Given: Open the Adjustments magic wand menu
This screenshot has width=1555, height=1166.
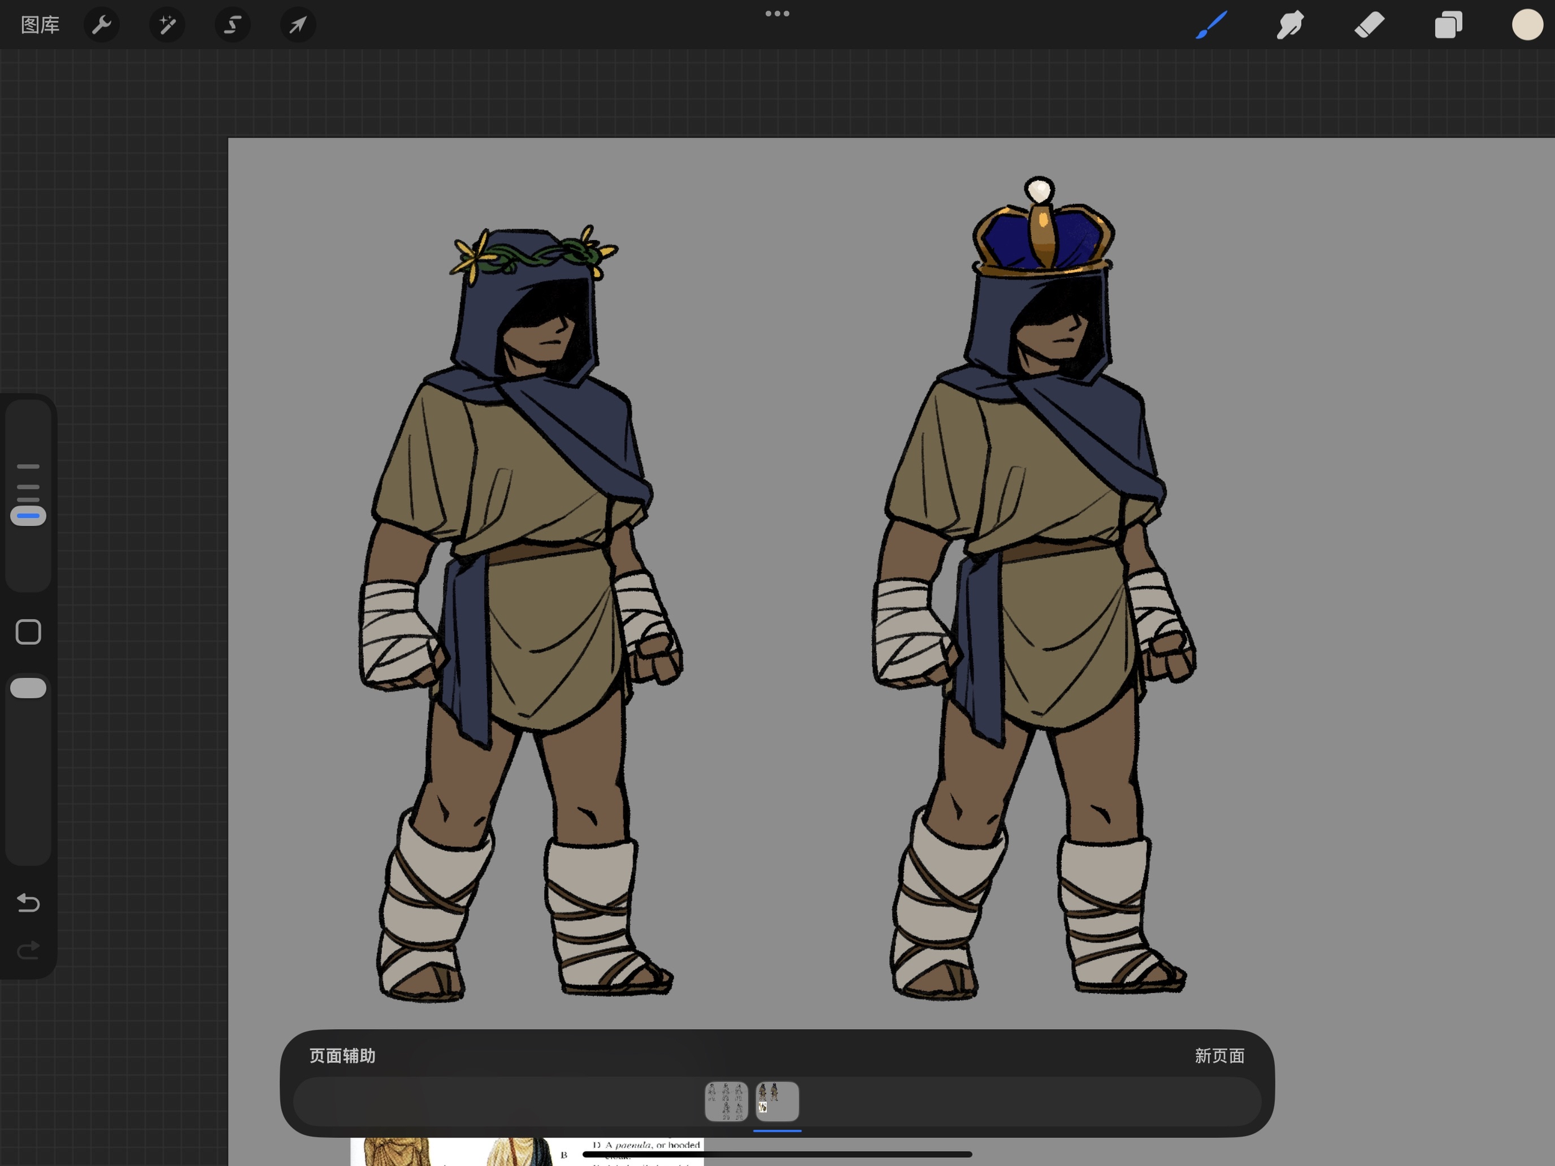Looking at the screenshot, I should click(x=167, y=25).
